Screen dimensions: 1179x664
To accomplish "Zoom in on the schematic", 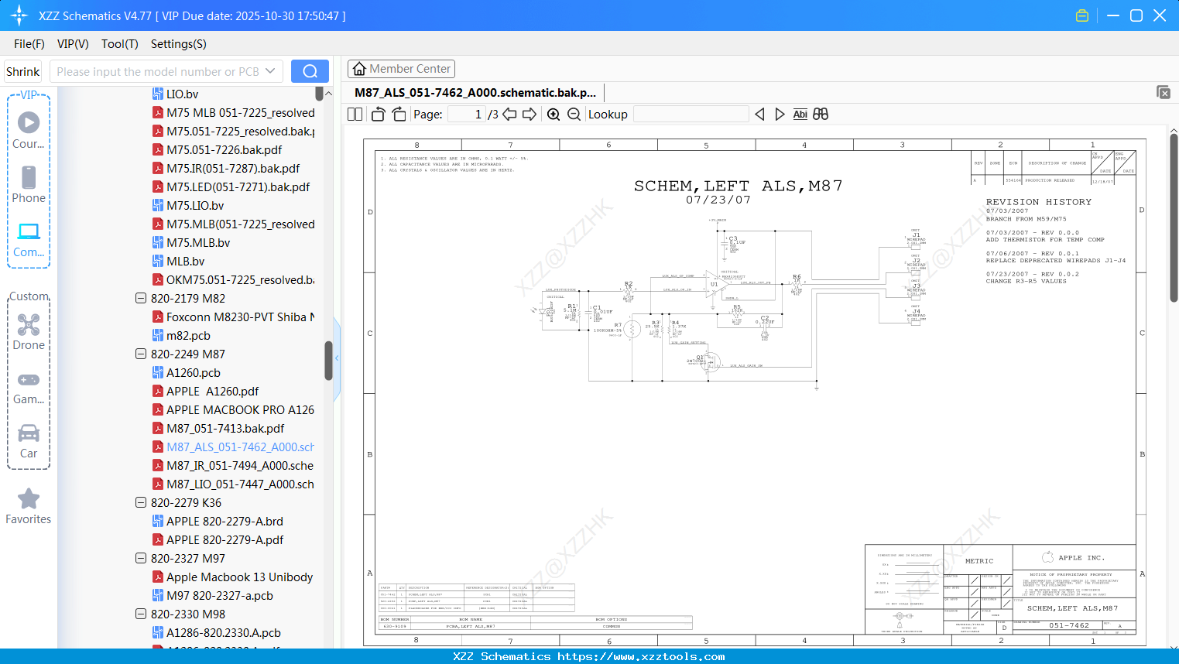I will pos(554,115).
